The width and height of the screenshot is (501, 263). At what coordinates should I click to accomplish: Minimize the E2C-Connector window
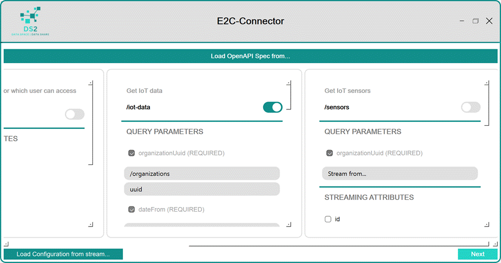point(462,21)
